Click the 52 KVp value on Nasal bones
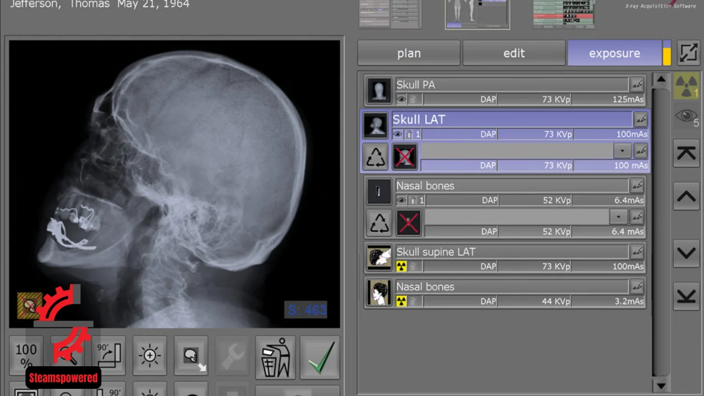This screenshot has width=704, height=396. (x=557, y=200)
